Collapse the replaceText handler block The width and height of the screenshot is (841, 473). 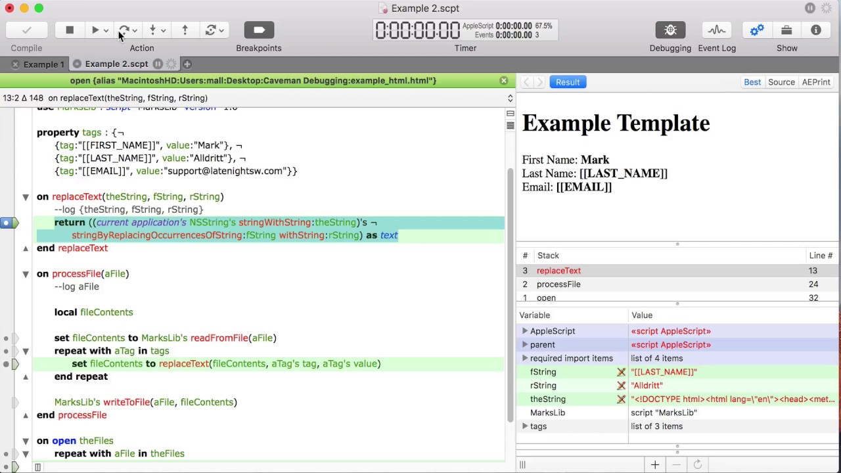(x=26, y=197)
